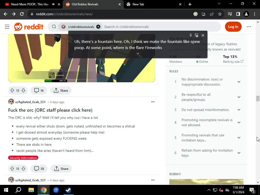Bookmark this page with the star icon

tap(220, 14)
